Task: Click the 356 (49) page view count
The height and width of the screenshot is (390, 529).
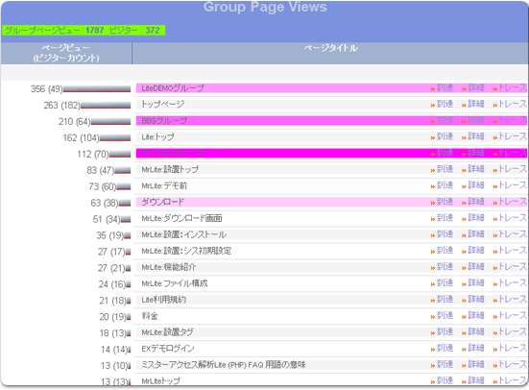Action: [x=46, y=88]
